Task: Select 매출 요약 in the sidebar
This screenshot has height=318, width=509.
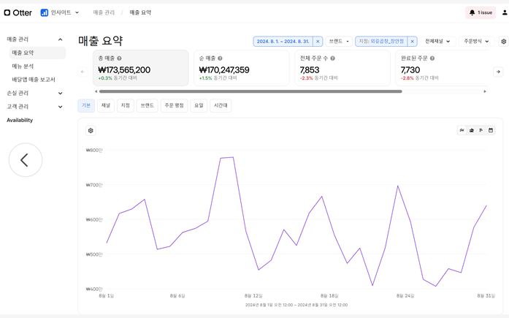Action: (x=37, y=53)
